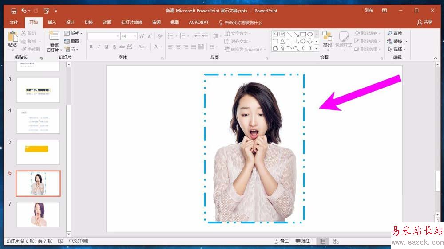Click the Find (查找) magnifier button
The width and height of the screenshot is (444, 249).
tap(394, 34)
